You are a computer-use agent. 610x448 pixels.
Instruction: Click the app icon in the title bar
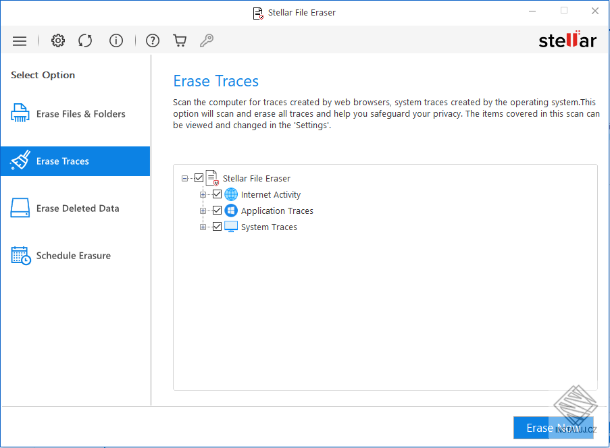point(258,13)
